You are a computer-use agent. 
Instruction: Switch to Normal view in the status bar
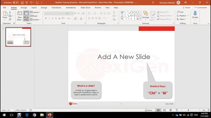pos(158,110)
